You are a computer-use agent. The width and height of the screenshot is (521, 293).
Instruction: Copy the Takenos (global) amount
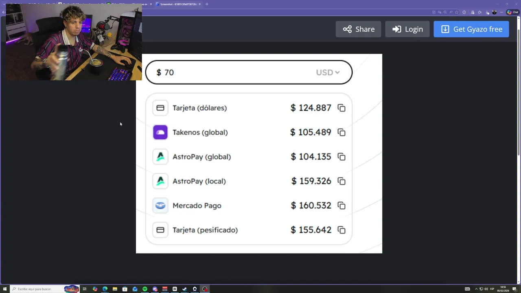[341, 132]
